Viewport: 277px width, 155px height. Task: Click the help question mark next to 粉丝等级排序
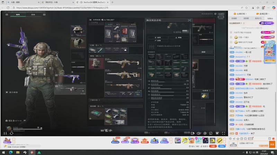tap(244, 23)
